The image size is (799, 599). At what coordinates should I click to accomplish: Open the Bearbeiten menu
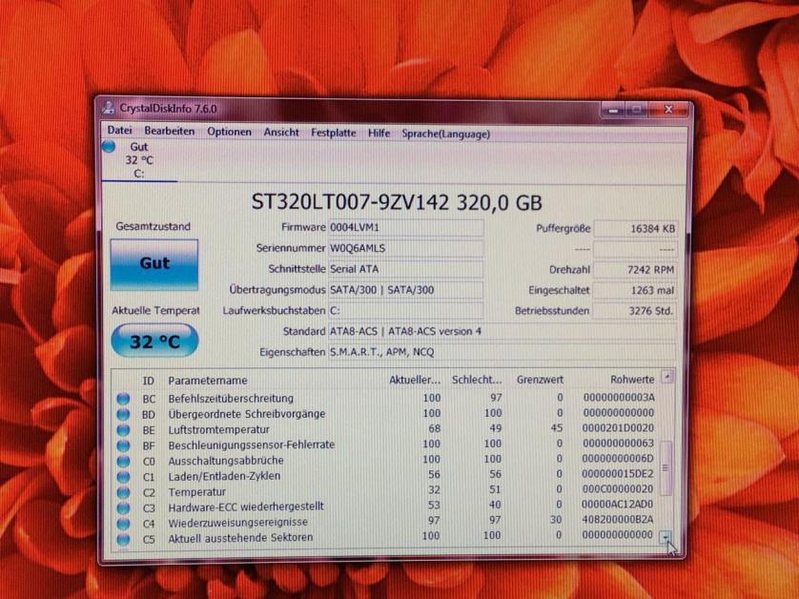coord(169,131)
